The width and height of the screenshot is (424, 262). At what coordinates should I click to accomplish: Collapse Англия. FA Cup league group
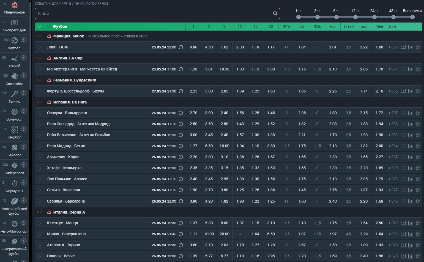39,58
